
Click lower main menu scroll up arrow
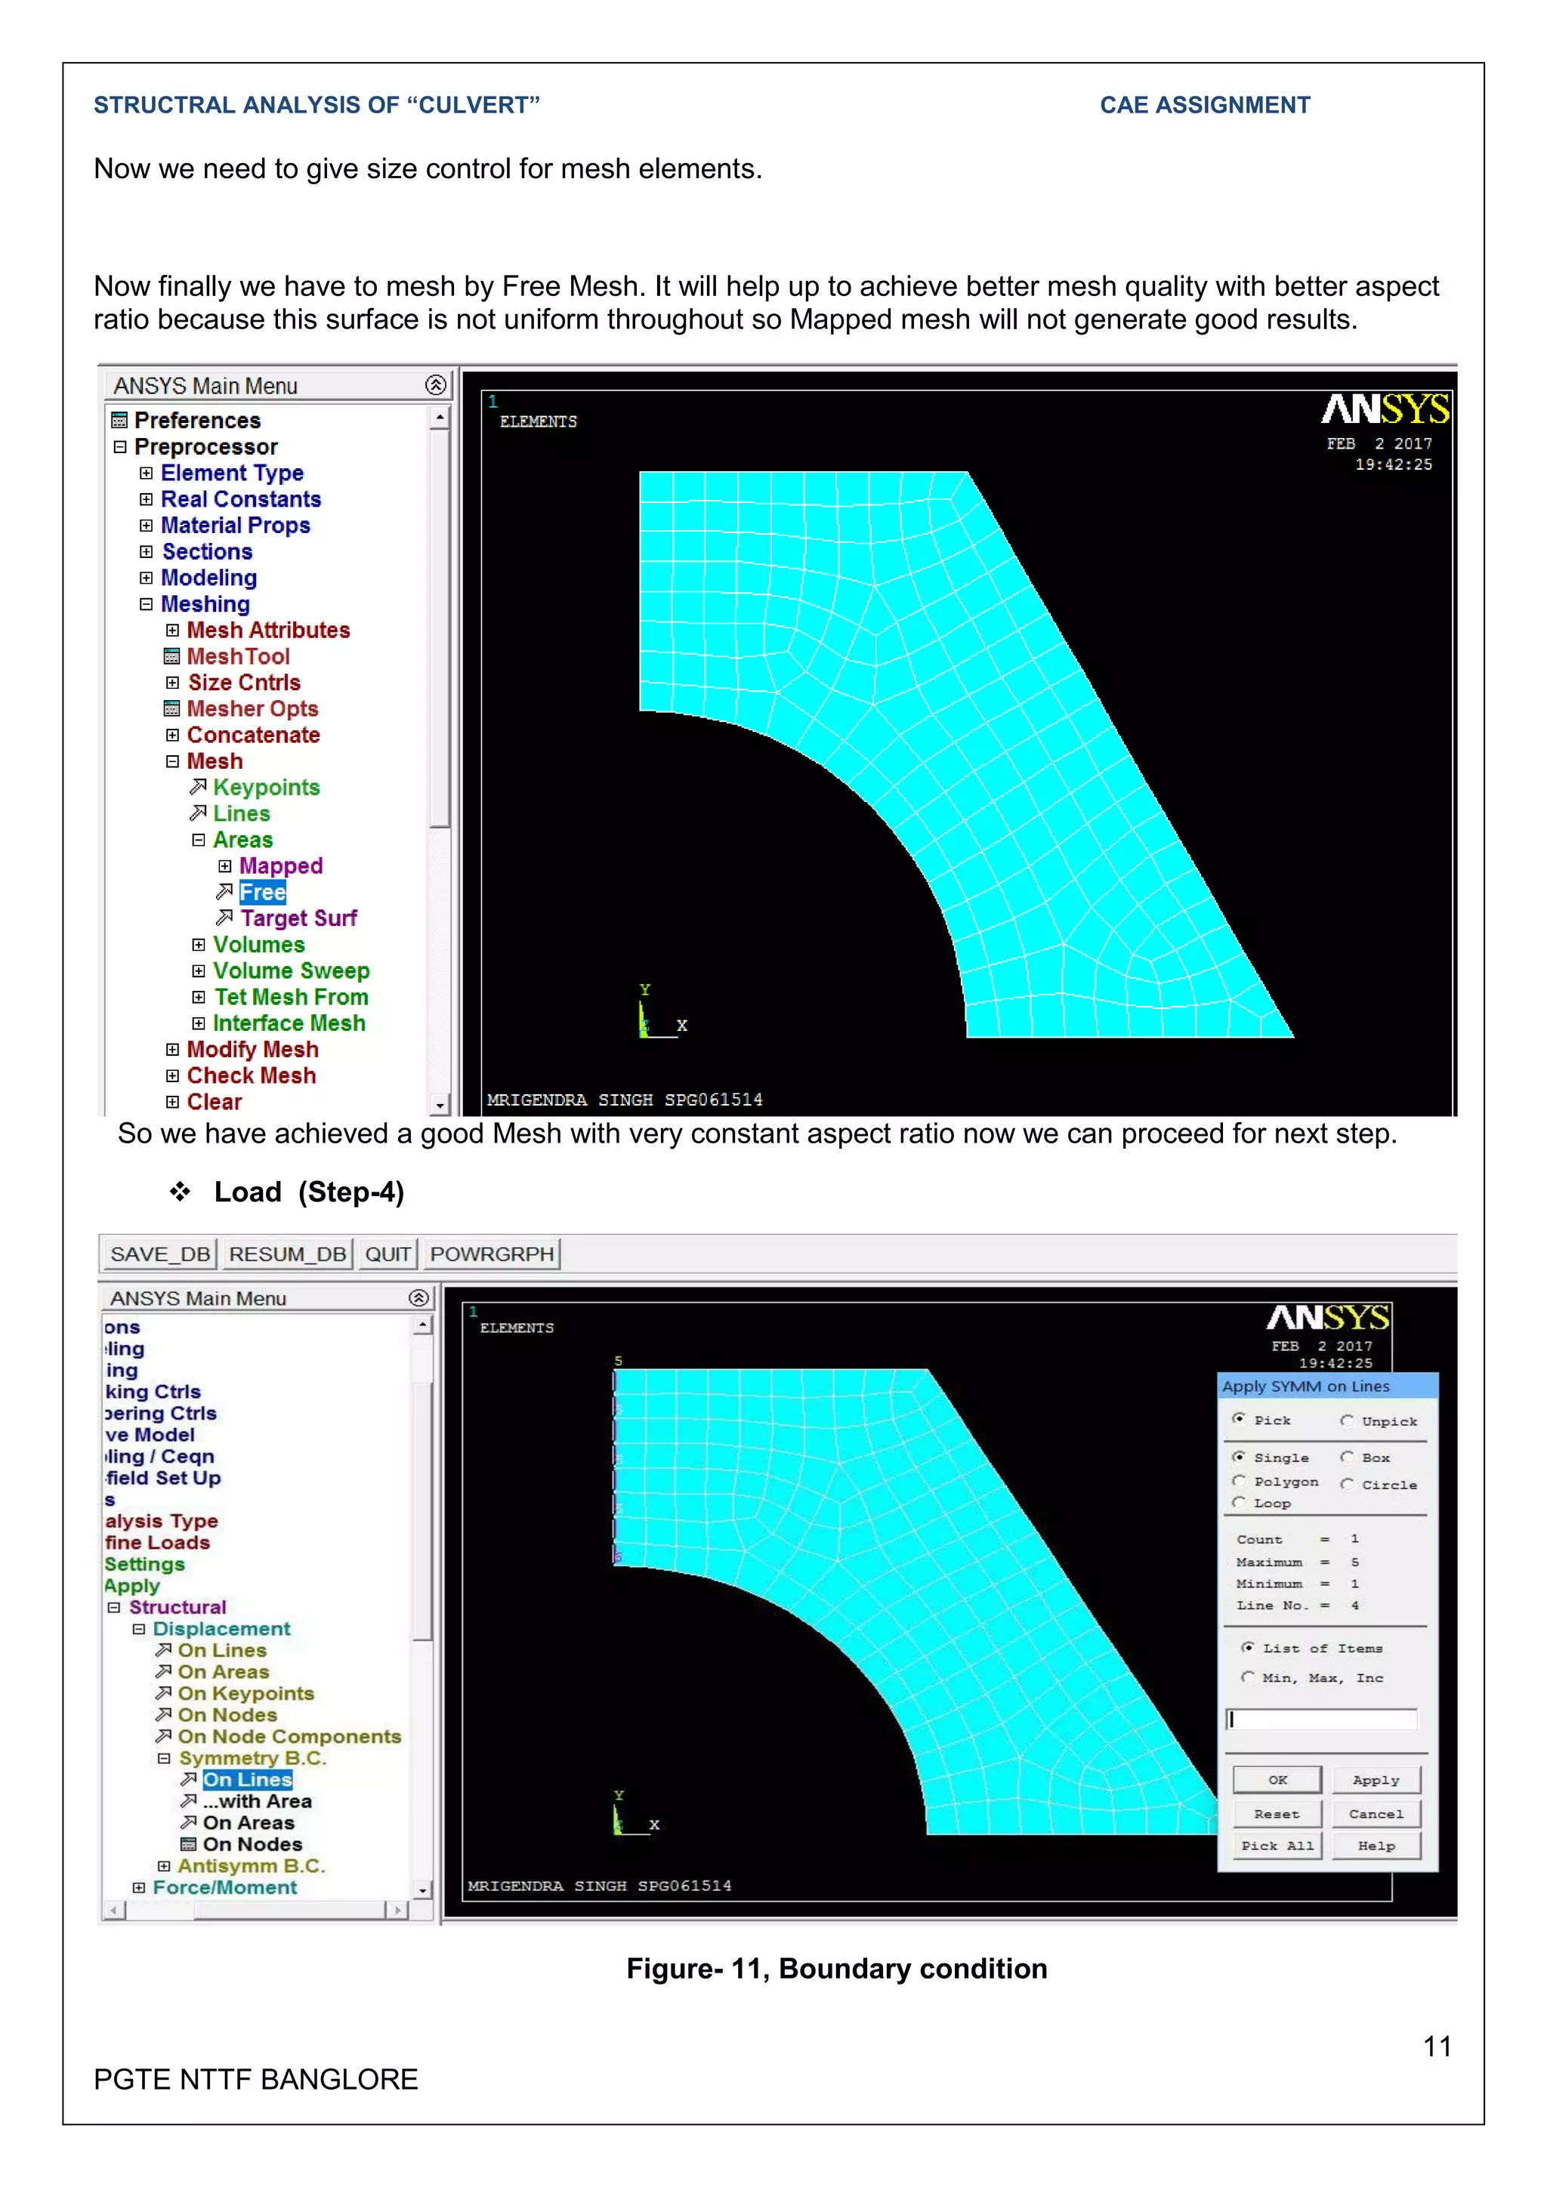(422, 1324)
